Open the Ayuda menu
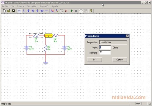The width and height of the screenshot is (152, 106). [55, 6]
